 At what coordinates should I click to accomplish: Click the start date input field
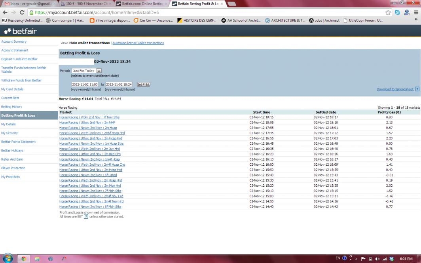pyautogui.click(x=85, y=84)
